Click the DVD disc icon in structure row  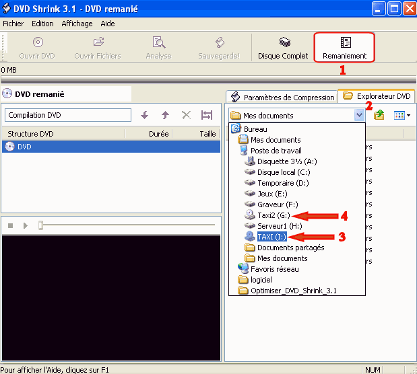pos(10,147)
